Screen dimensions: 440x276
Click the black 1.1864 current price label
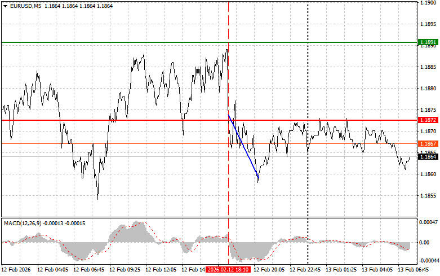click(x=428, y=156)
